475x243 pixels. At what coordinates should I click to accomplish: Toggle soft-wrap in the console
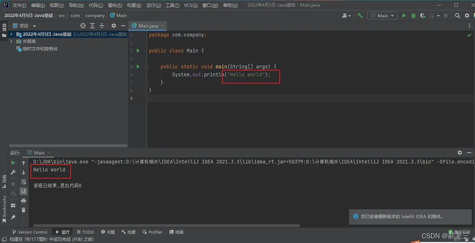[x=24, y=182]
